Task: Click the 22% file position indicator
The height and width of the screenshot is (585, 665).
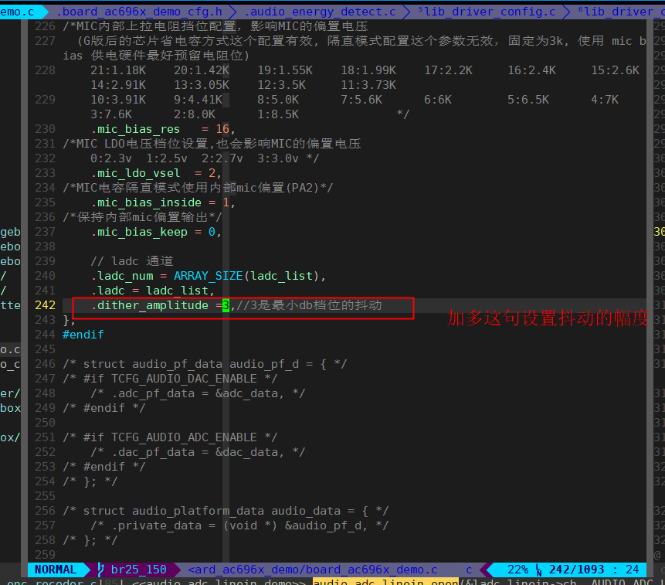Action: (517, 570)
